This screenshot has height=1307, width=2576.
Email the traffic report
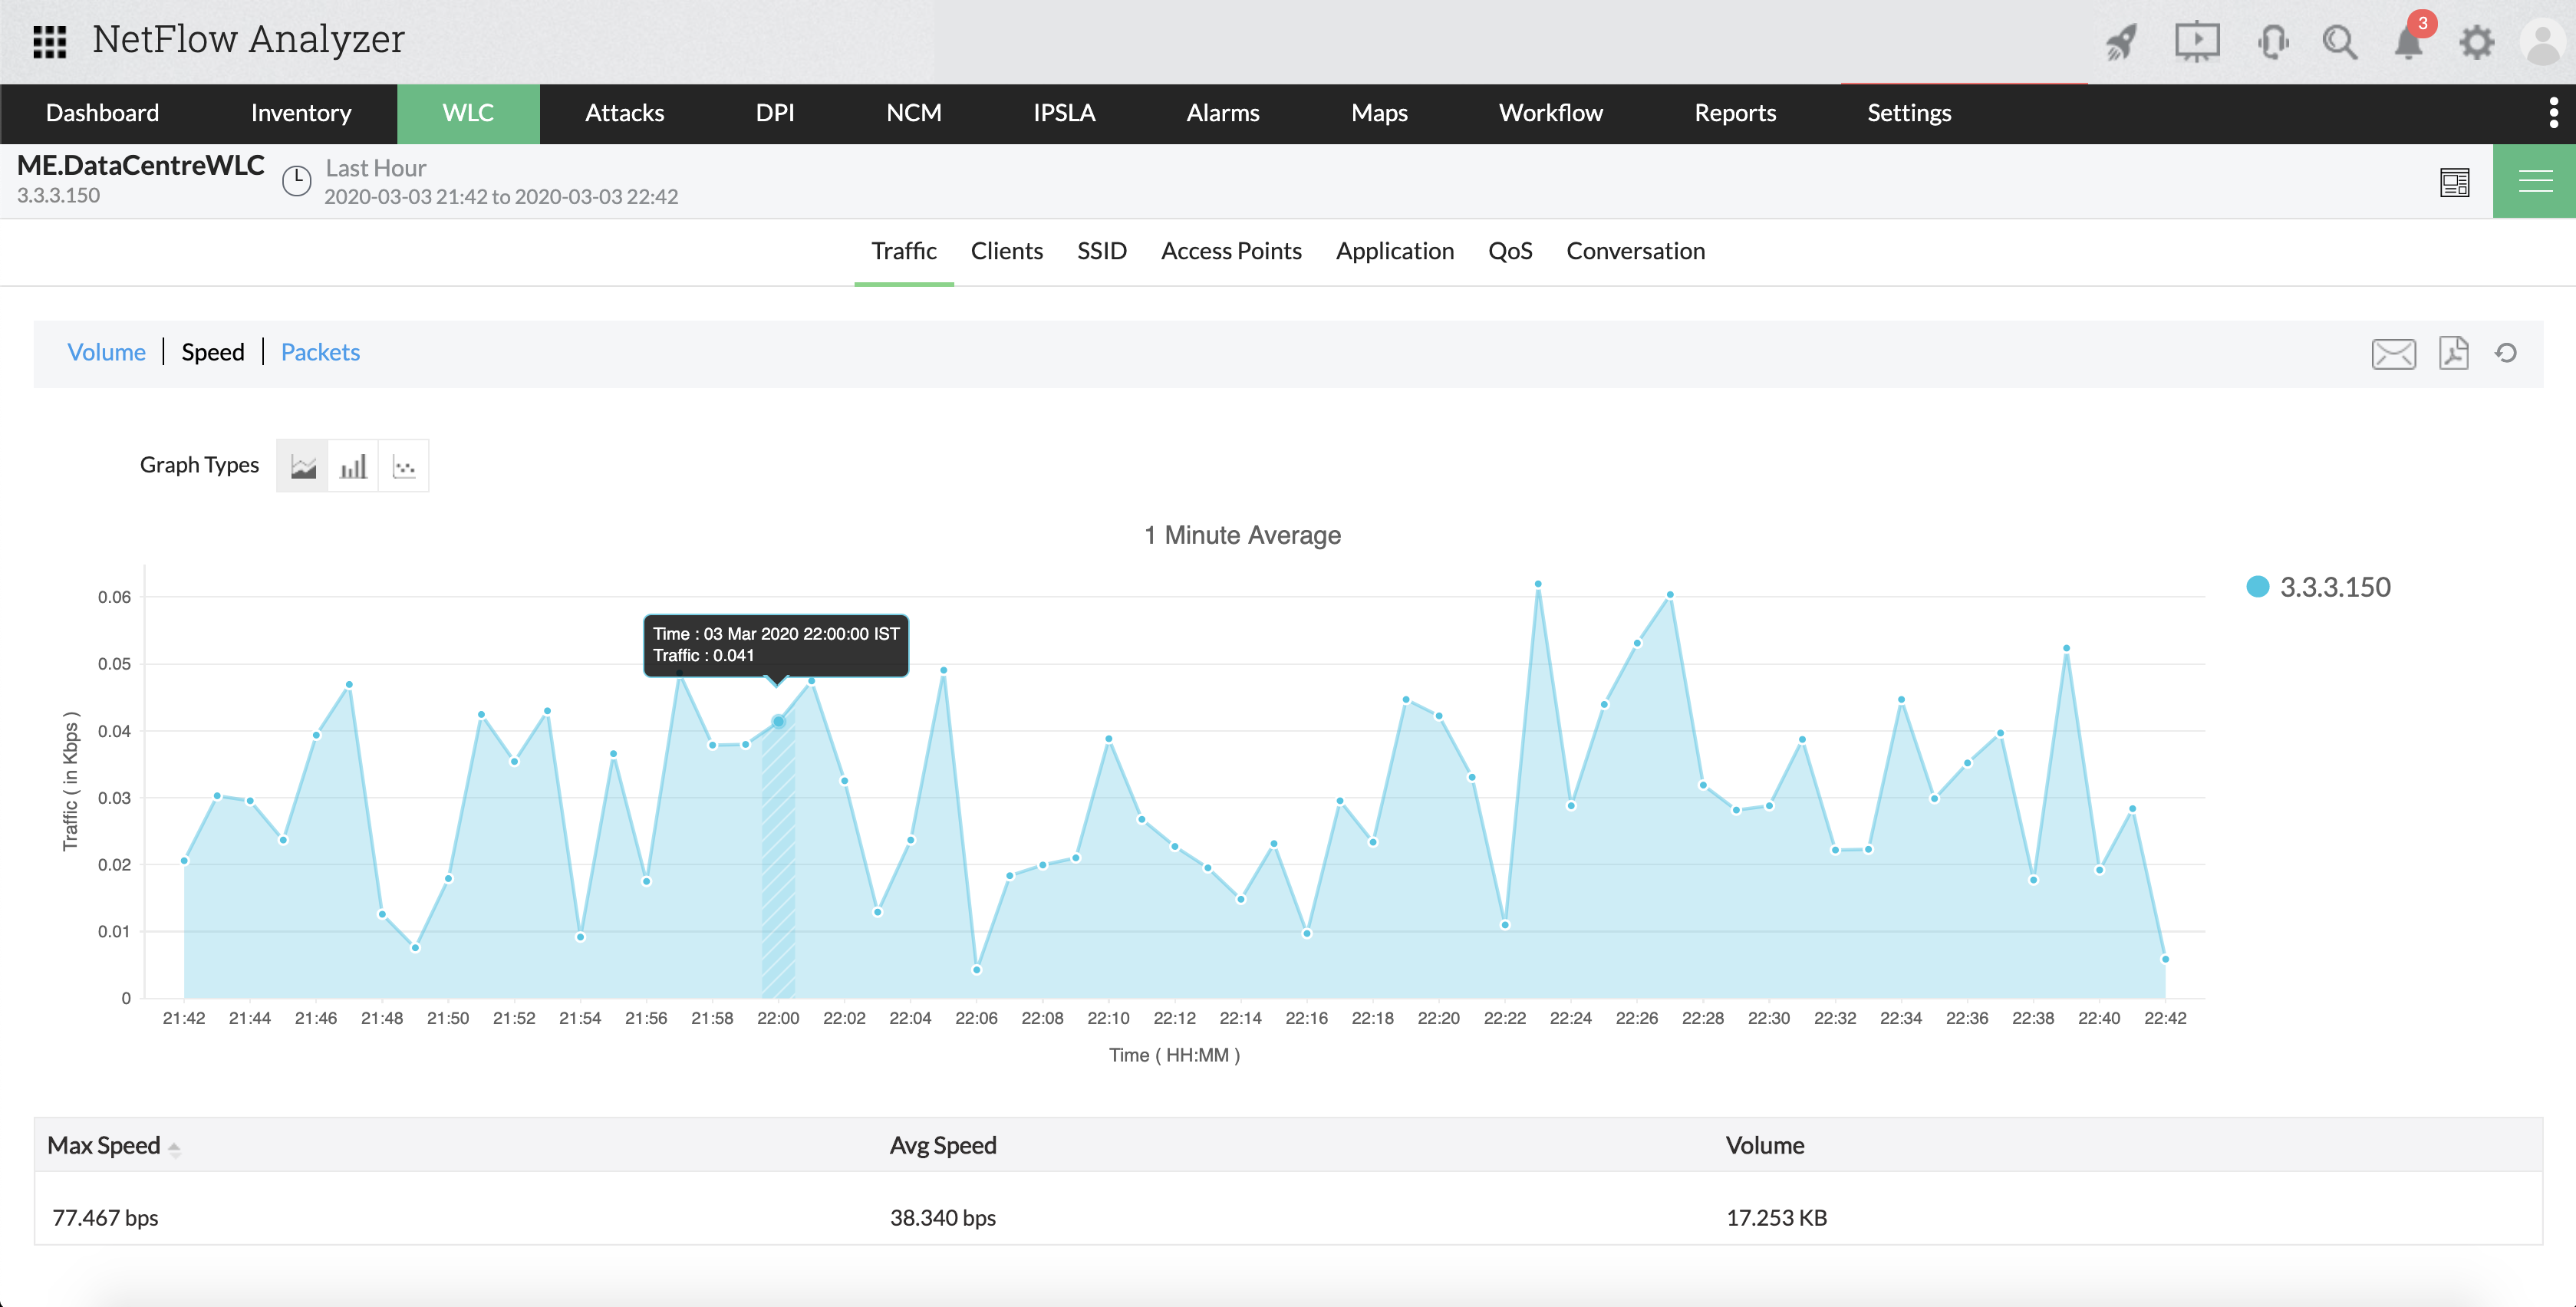[x=2393, y=353]
